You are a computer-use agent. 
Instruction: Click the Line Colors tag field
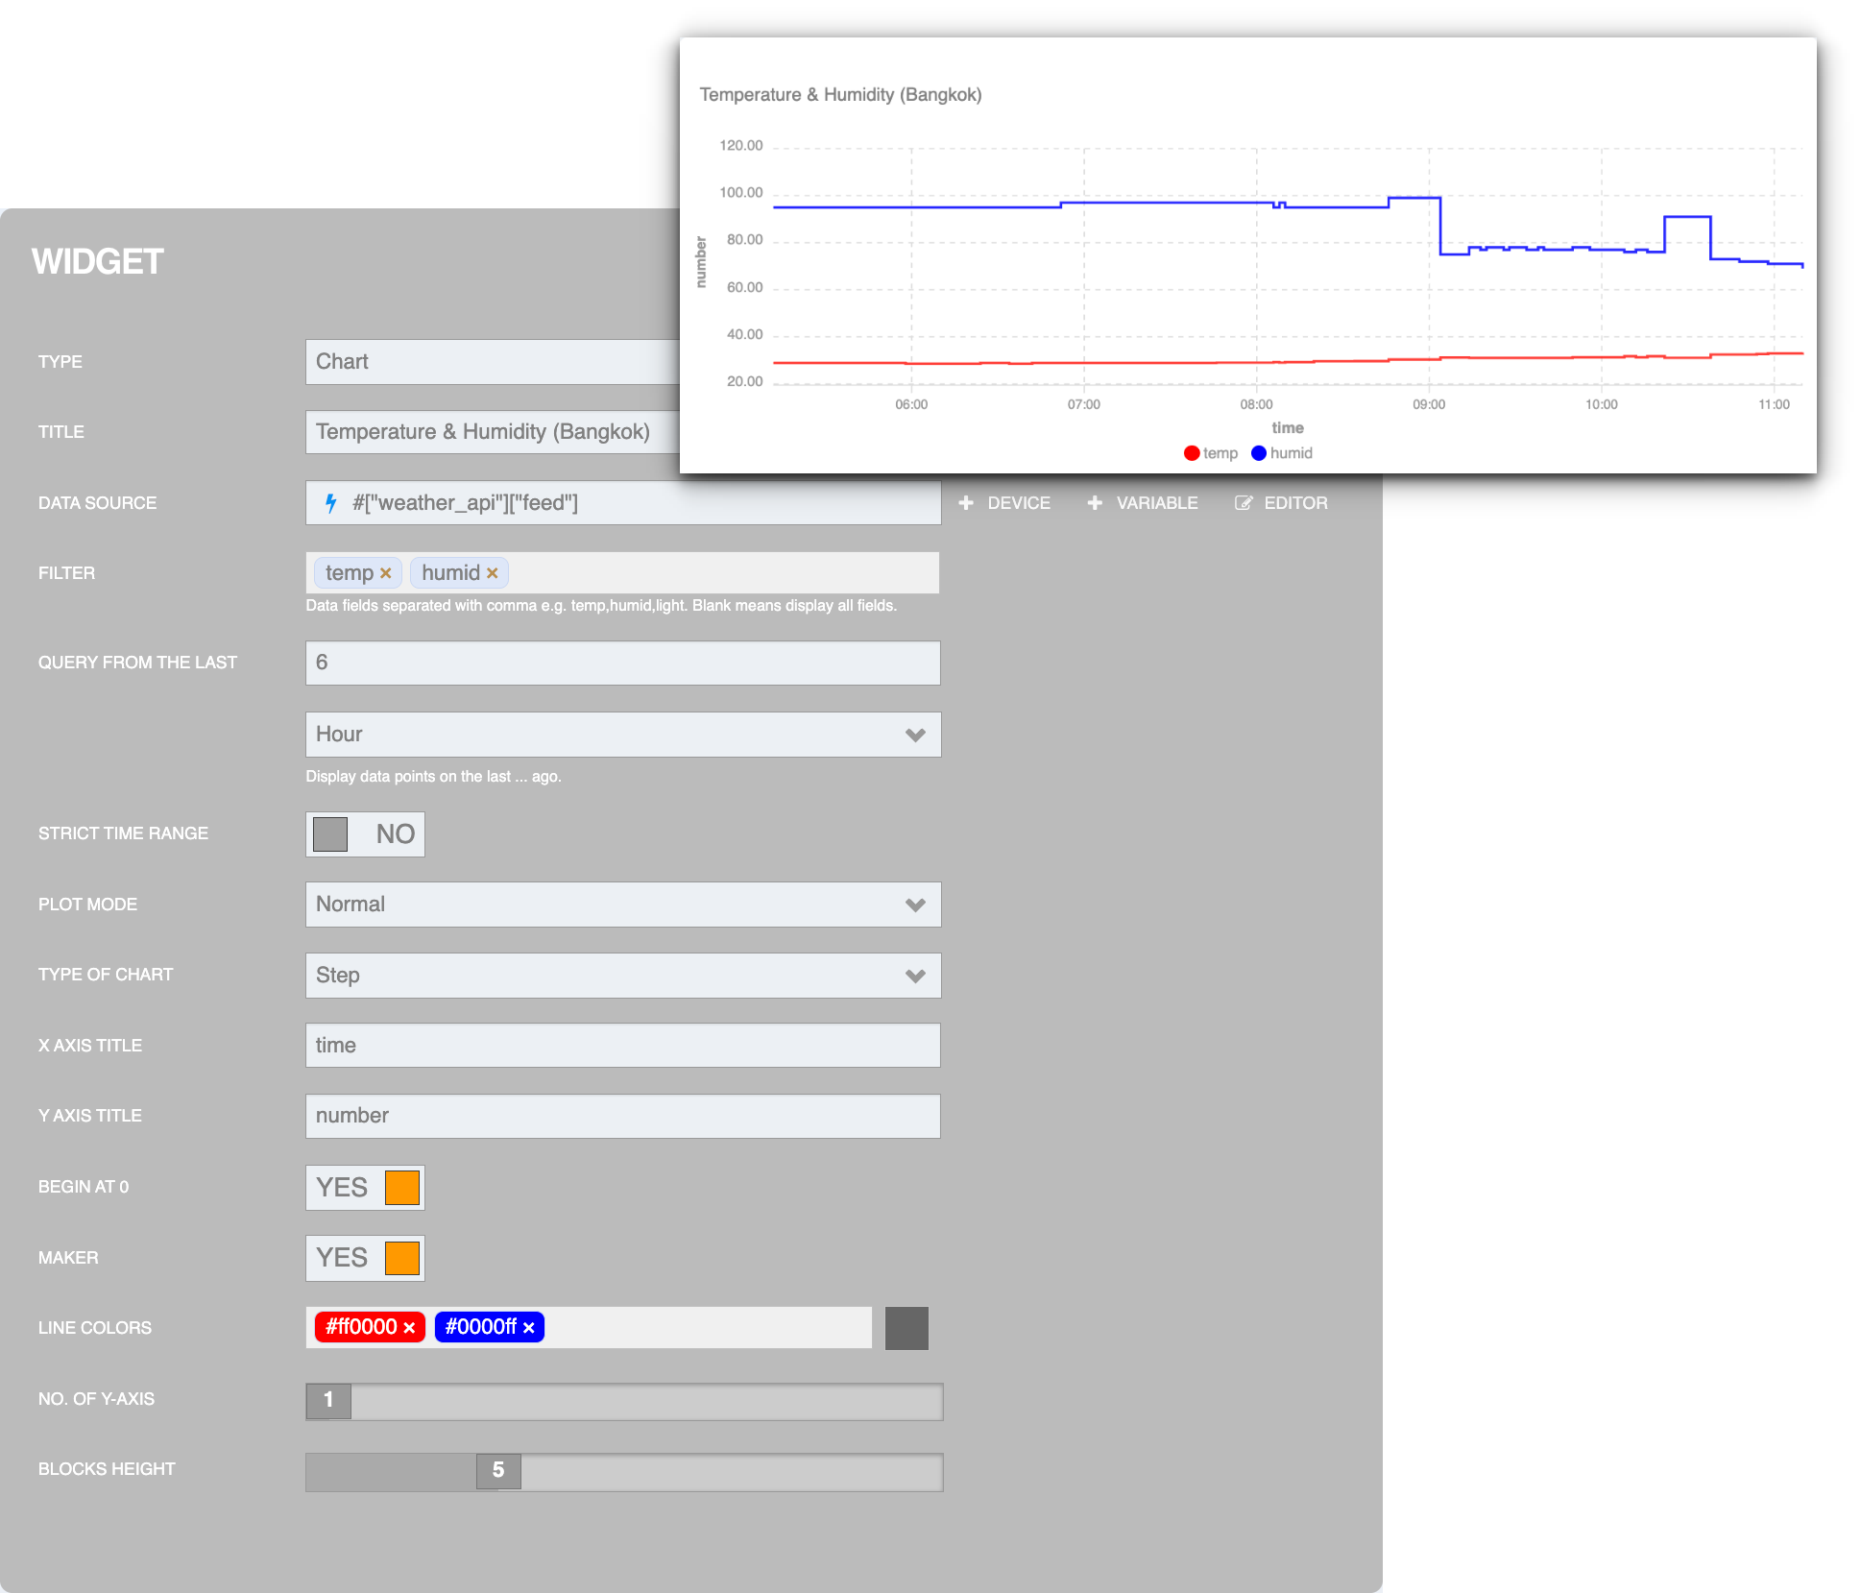pos(589,1328)
